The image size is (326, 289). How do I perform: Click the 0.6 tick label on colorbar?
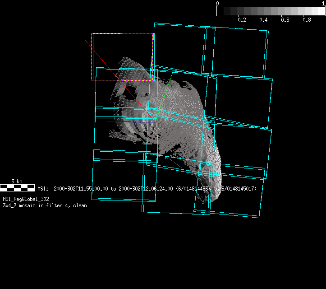click(285, 20)
